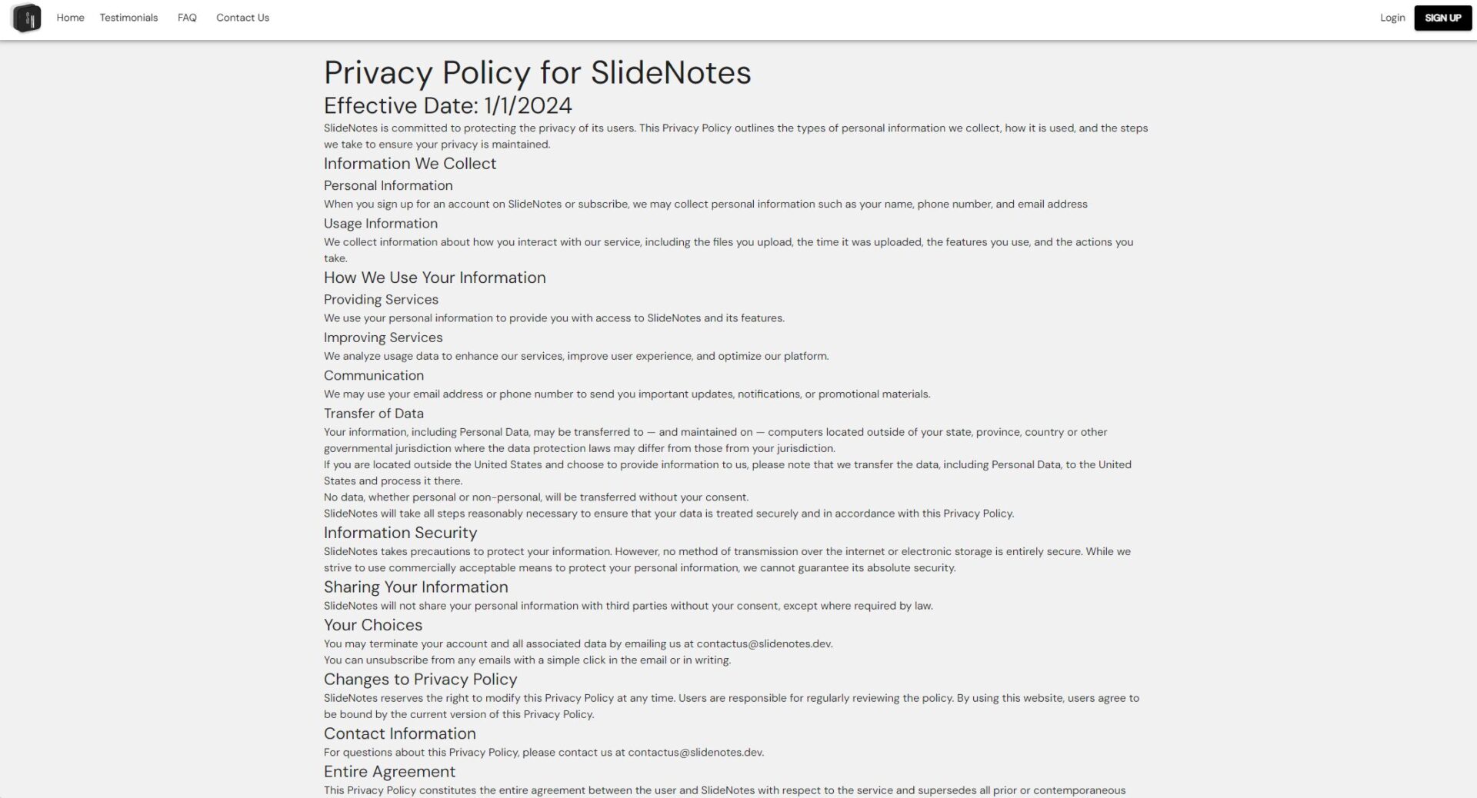Click the email in the Contact Information section
This screenshot has width=1477, height=798.
click(x=695, y=753)
